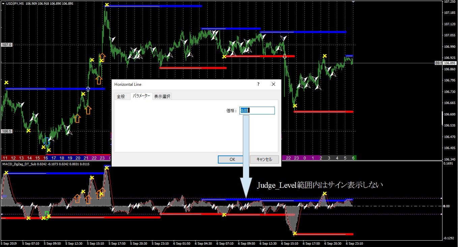The image size is (458, 247).
Task: Click the hour box labeled 14
Action: click(29, 158)
